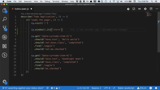Click 'be.checked' string on line 17

click(52, 68)
